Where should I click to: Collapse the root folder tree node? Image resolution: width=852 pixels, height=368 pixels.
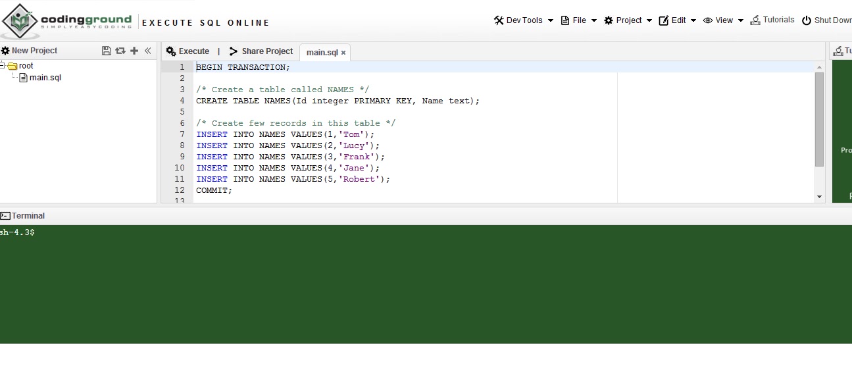(3, 65)
